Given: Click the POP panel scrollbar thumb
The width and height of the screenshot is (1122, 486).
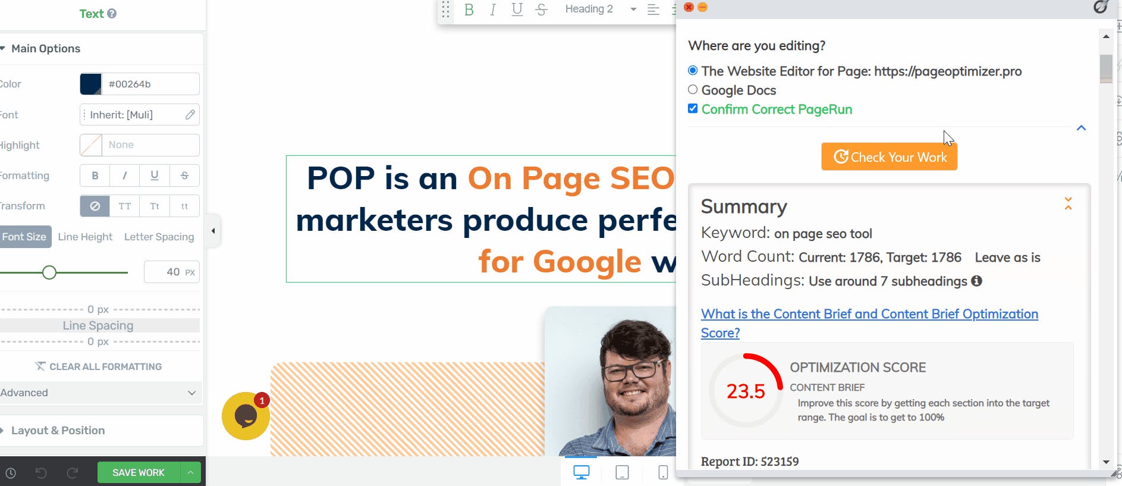Looking at the screenshot, I should (1106, 68).
